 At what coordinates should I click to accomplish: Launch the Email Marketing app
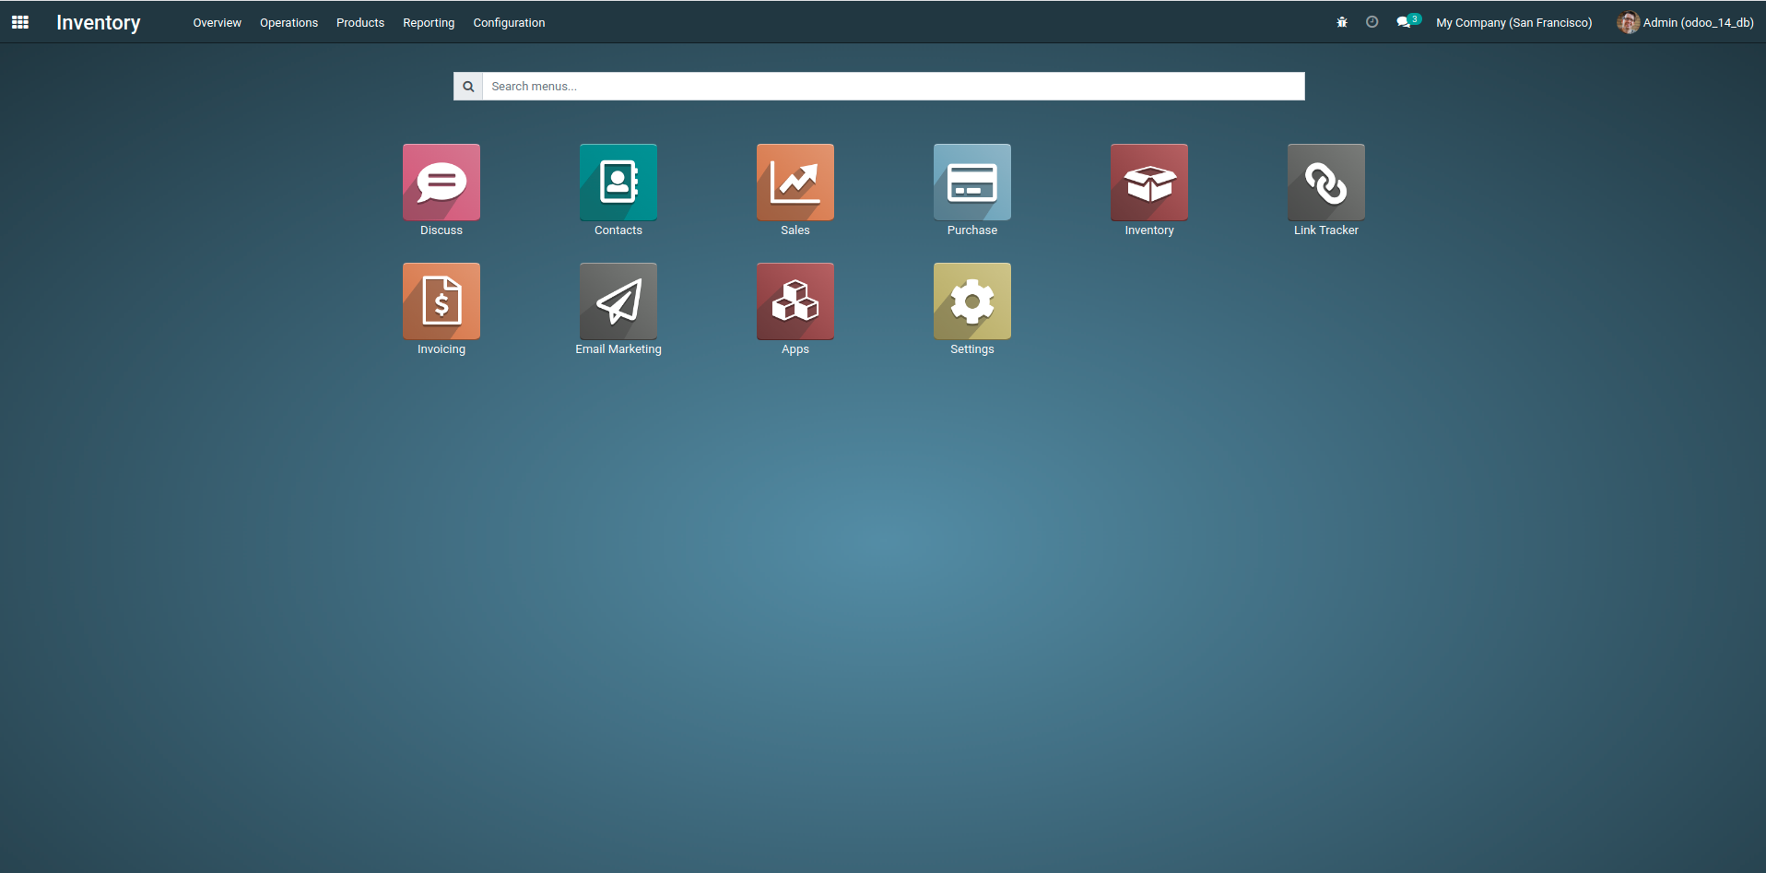click(618, 301)
